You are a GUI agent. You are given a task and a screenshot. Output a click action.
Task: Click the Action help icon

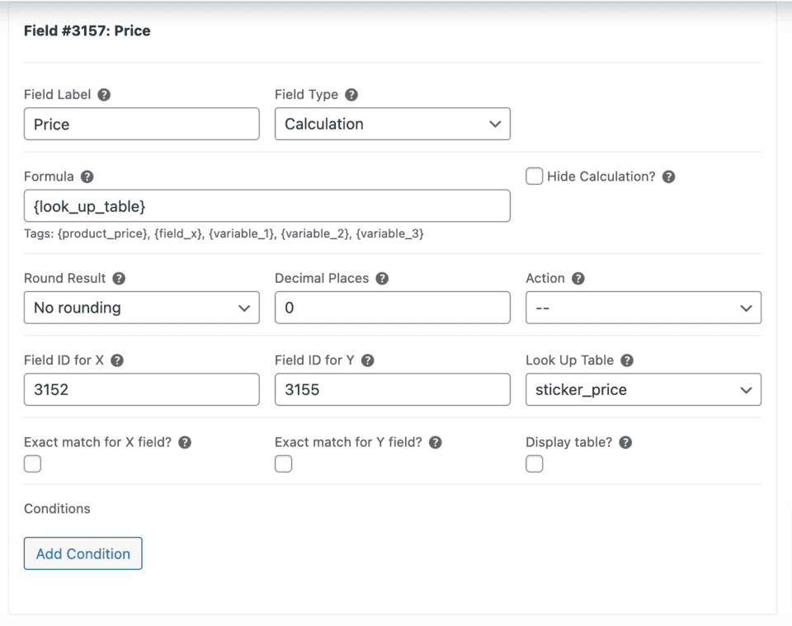click(x=578, y=279)
